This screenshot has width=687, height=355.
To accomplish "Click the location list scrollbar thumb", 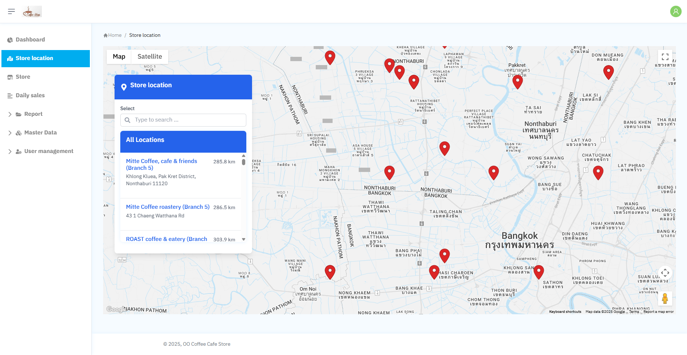I will [244, 162].
